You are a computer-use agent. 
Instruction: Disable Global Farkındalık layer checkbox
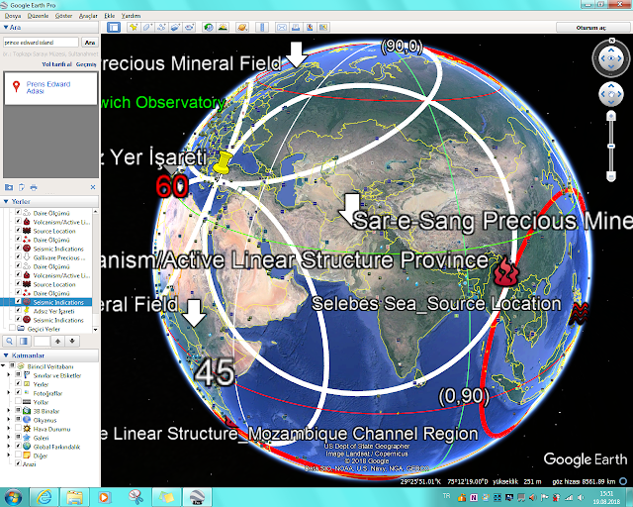click(x=18, y=446)
